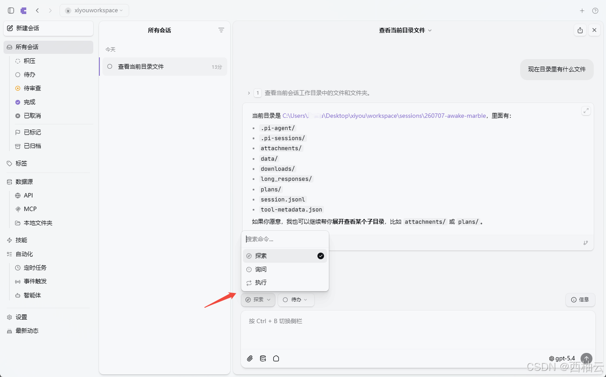Viewport: 606px width, 377px height.
Task: Click the expand response icon
Action: point(586,111)
